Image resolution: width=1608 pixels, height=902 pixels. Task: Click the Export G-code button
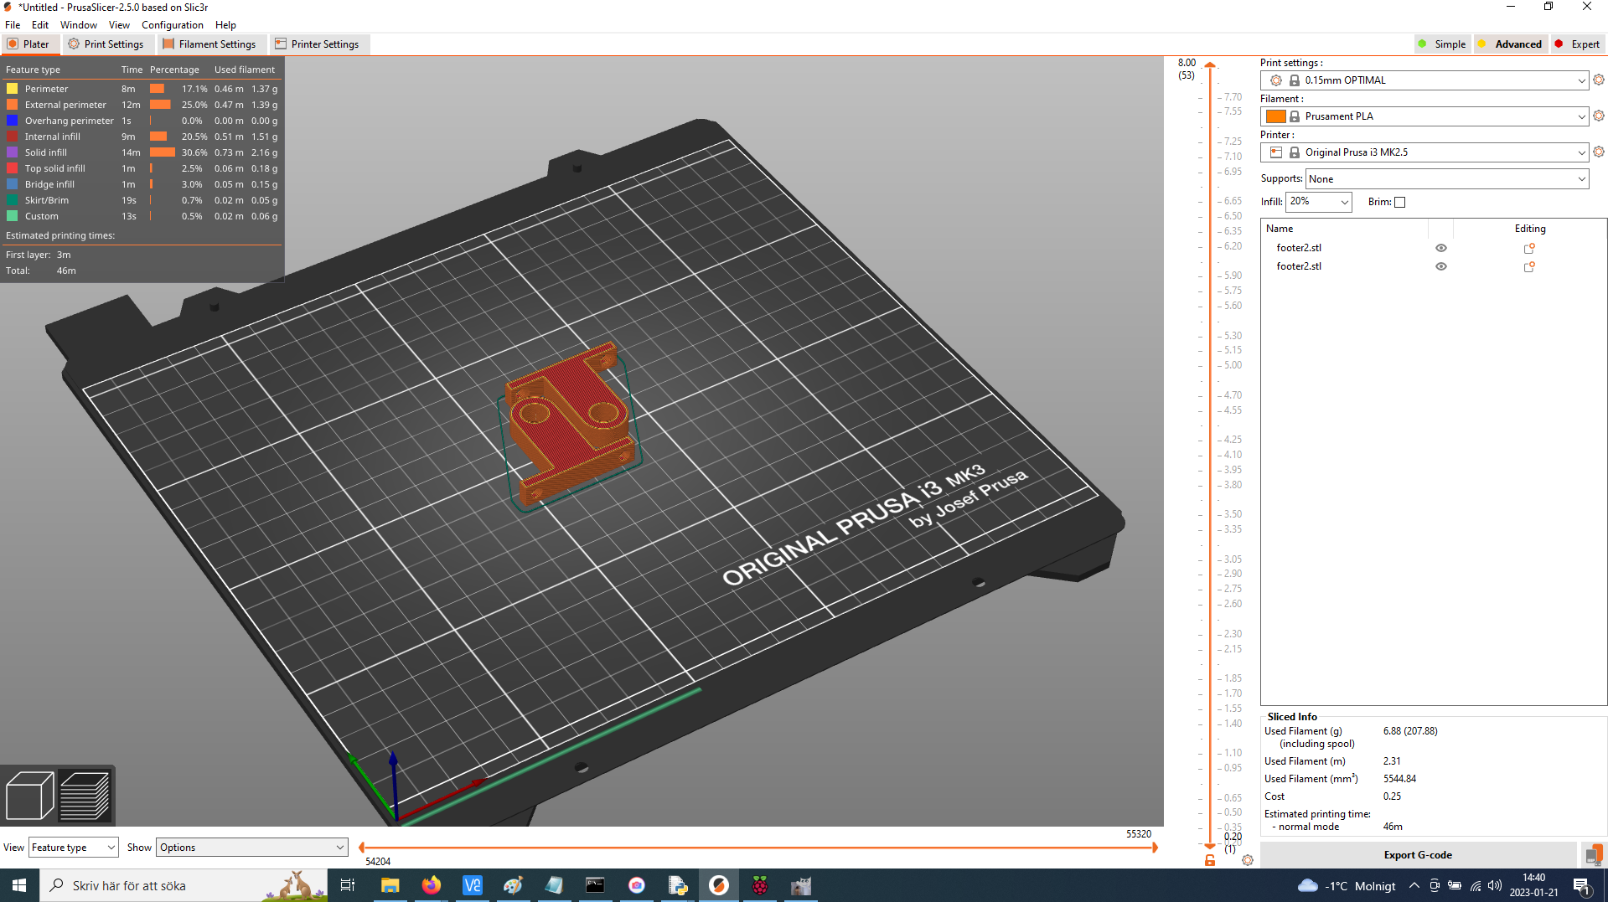[1418, 854]
